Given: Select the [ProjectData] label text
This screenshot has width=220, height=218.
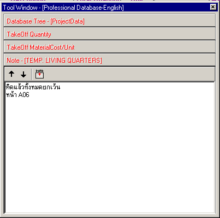Looking at the screenshot, I should coord(67,21).
